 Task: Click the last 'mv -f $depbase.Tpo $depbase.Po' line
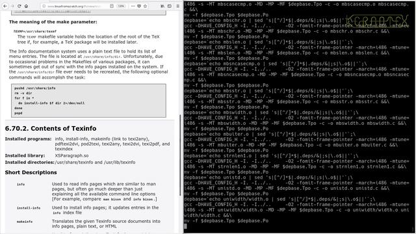pyautogui.click(x=226, y=221)
